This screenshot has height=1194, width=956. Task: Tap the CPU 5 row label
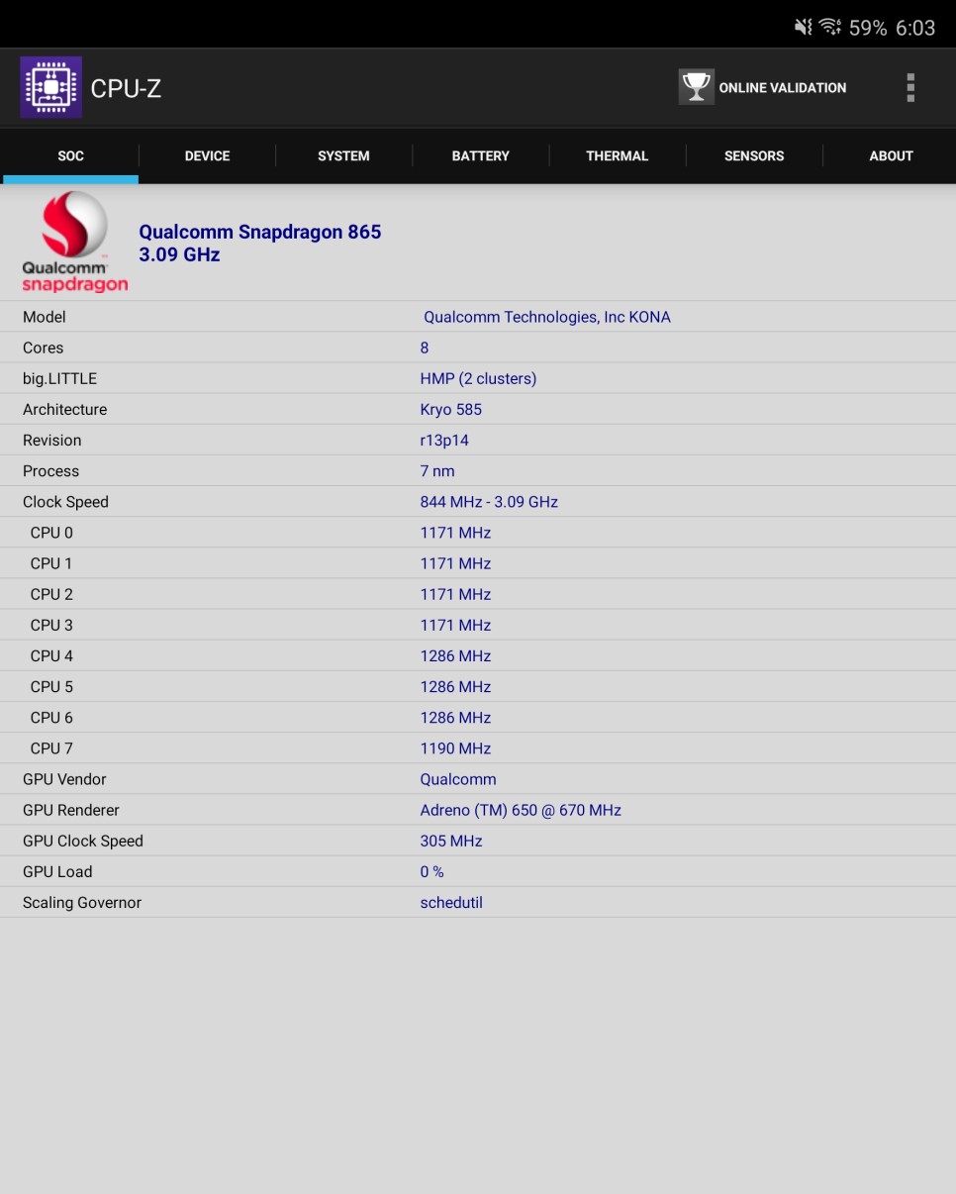coord(51,686)
